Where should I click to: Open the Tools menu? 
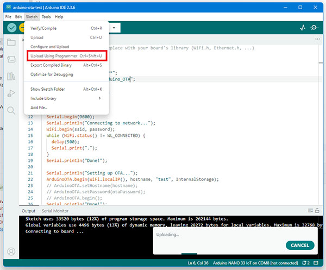(x=46, y=17)
